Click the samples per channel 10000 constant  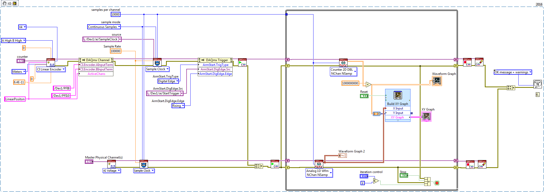[115, 14]
